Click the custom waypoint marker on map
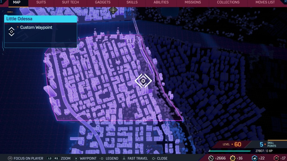The height and width of the screenshot is (161, 287). click(x=143, y=81)
